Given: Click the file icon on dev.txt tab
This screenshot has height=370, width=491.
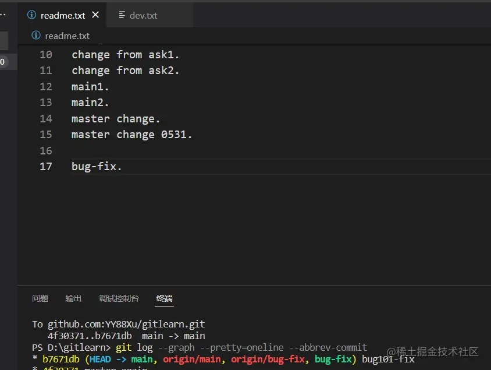Looking at the screenshot, I should pyautogui.click(x=122, y=15).
